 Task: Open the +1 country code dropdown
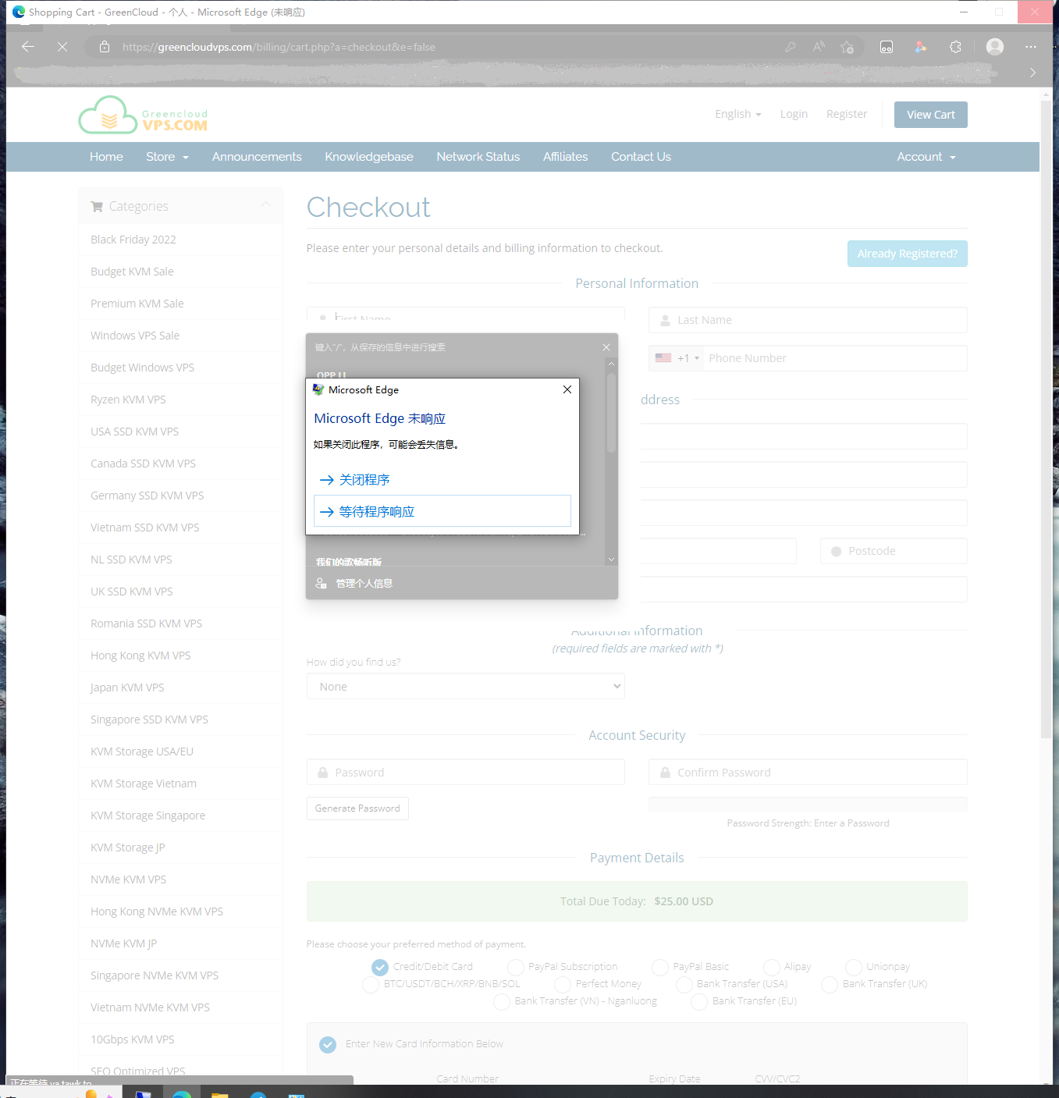(x=677, y=358)
